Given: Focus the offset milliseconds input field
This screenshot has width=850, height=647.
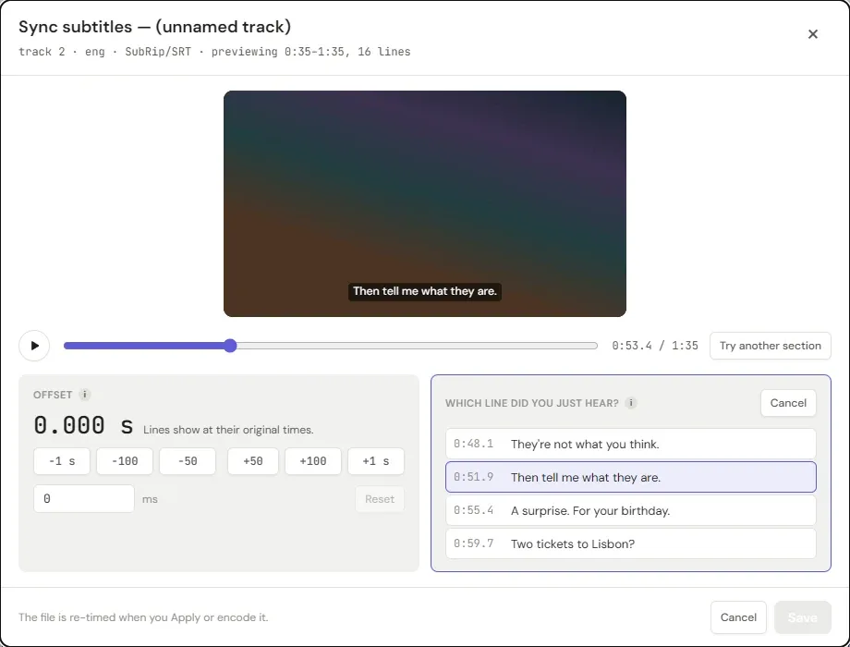Looking at the screenshot, I should (x=84, y=498).
